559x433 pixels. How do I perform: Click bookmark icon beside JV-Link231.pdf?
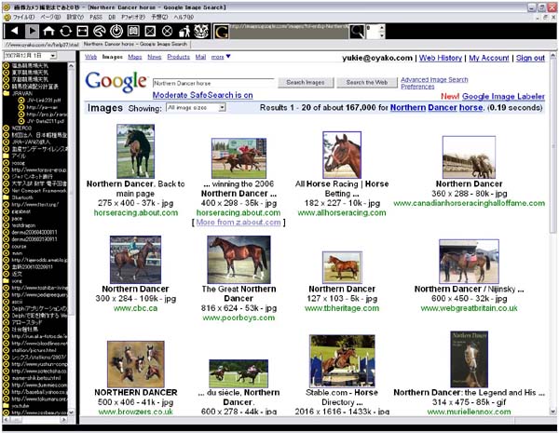(21, 101)
